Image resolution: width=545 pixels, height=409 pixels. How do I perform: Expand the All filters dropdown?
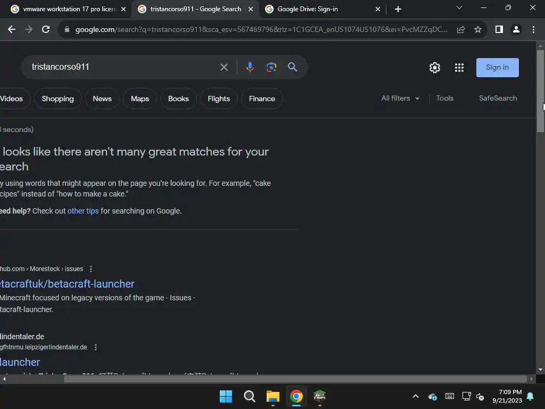click(x=400, y=99)
